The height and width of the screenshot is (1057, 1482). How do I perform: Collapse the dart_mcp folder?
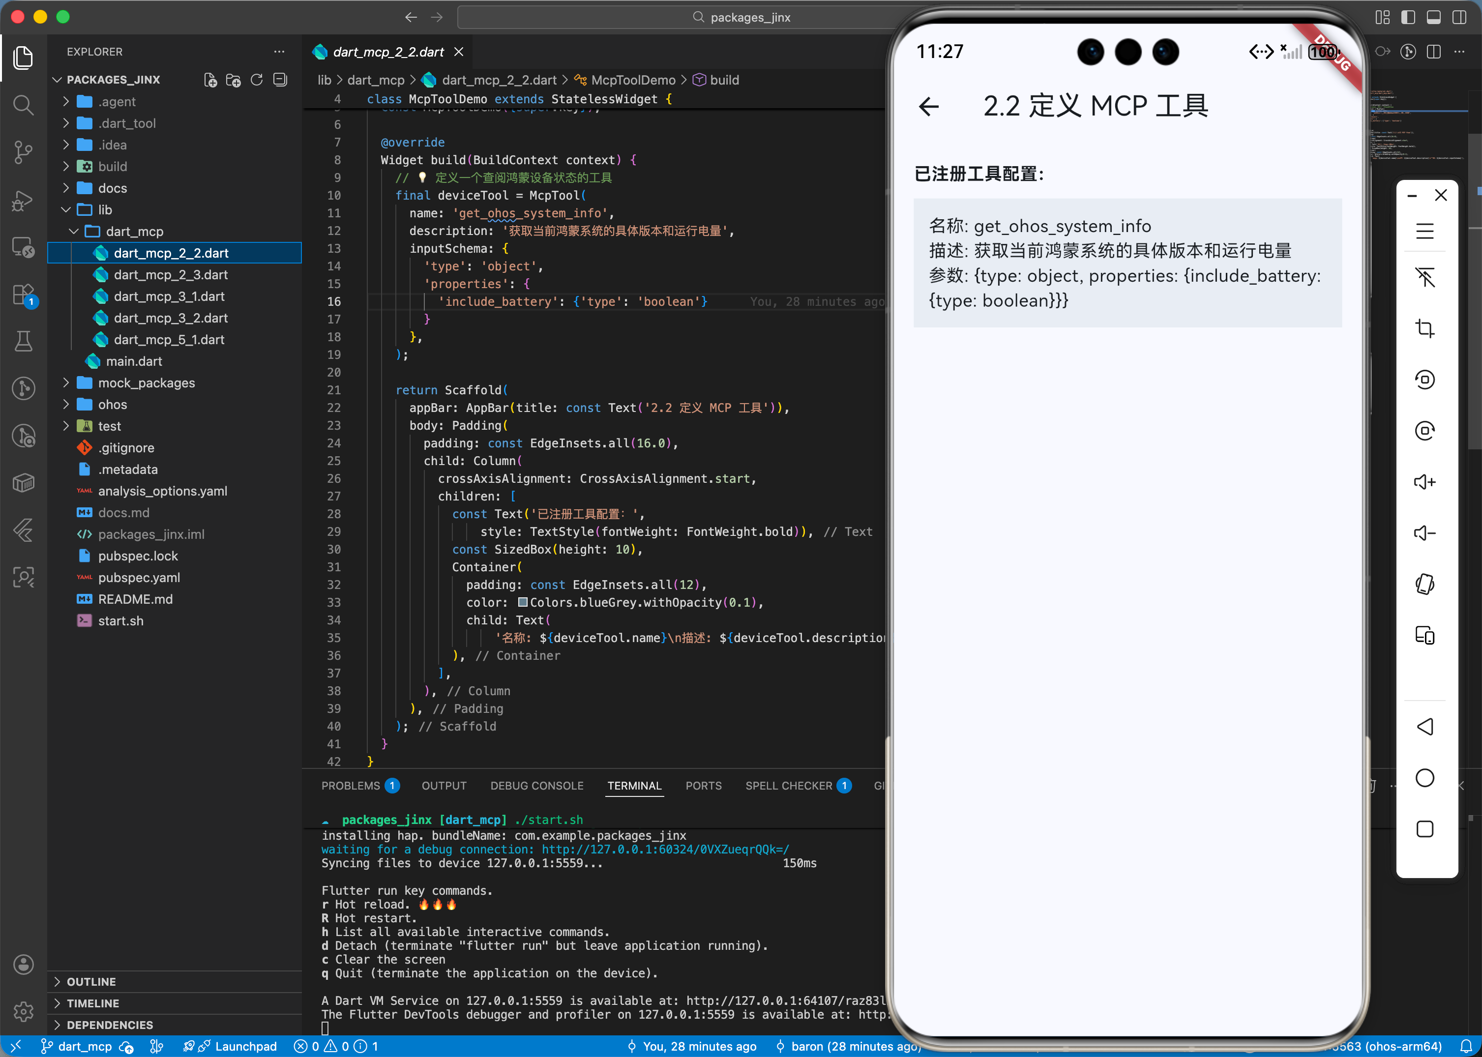tap(134, 232)
